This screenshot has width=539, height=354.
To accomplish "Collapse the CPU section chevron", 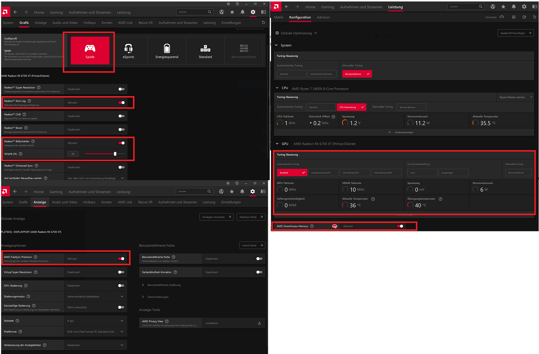I will tap(277, 88).
